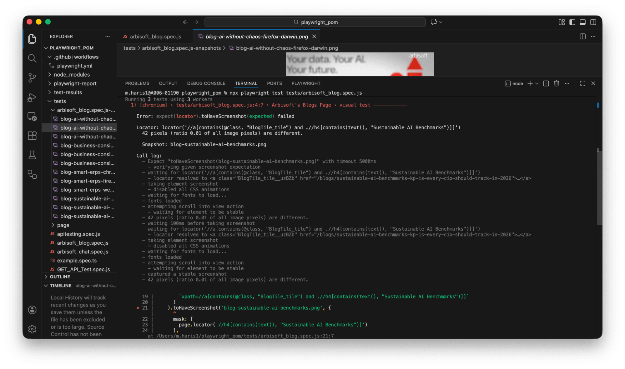Open the Testing flask view
The image size is (625, 369).
click(x=32, y=155)
